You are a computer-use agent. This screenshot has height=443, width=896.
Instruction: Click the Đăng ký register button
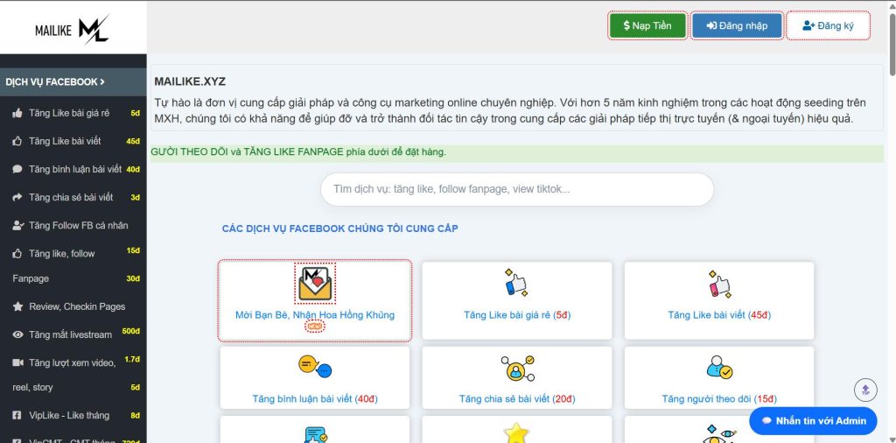point(828,25)
